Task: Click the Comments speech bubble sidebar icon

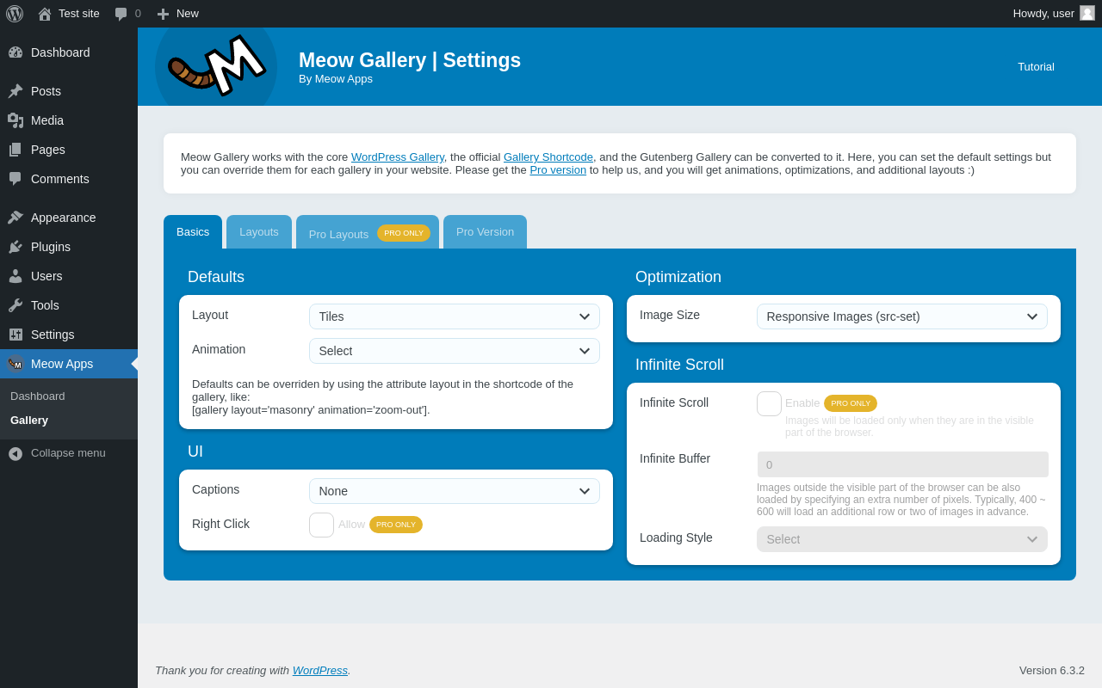Action: [15, 179]
